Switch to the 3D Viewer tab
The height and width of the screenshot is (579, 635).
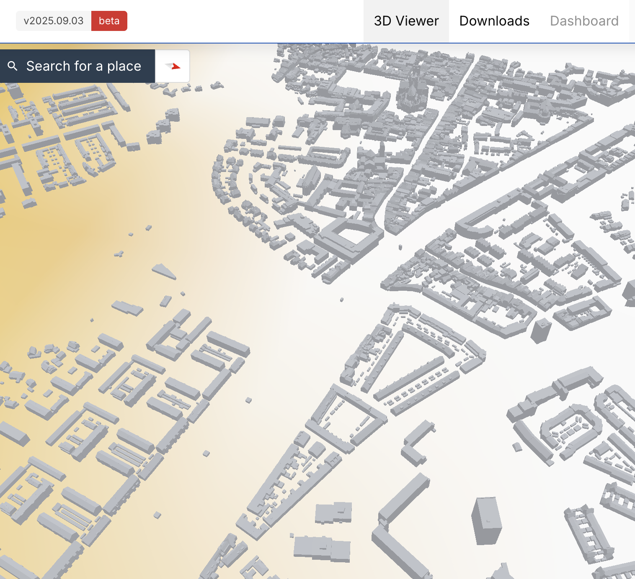click(x=406, y=21)
